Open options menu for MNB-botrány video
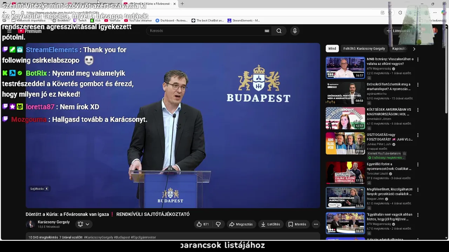This screenshot has height=252, width=449. tap(418, 59)
